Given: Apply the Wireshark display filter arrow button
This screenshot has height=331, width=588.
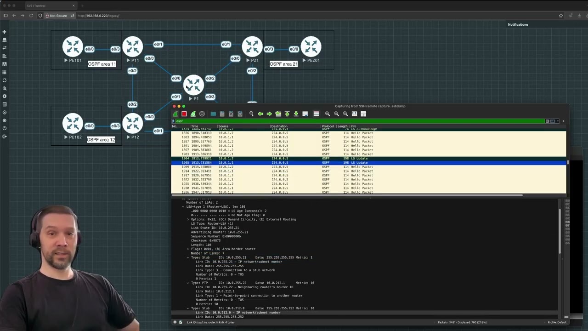Looking at the screenshot, I should click(x=553, y=121).
